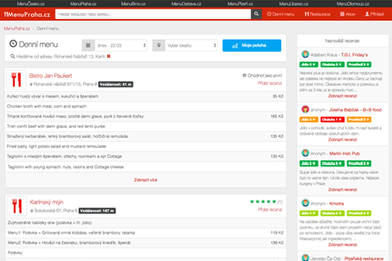Click the Karlínský mlýn fork-and-knife icon

[x=17, y=205]
